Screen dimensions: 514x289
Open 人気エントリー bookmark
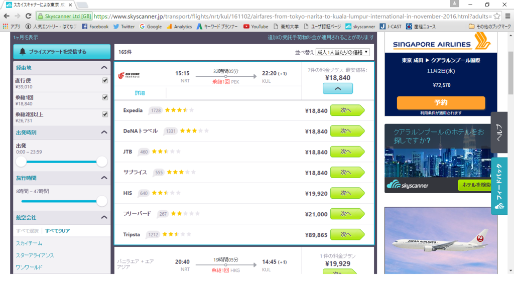51,27
